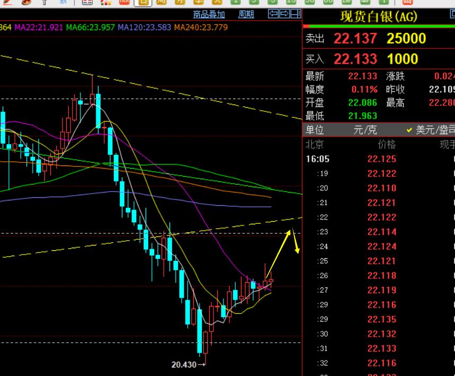Viewport: 455px width, 376px height.
Task: Select the :20 tick row 22.110
Action: tap(379, 188)
